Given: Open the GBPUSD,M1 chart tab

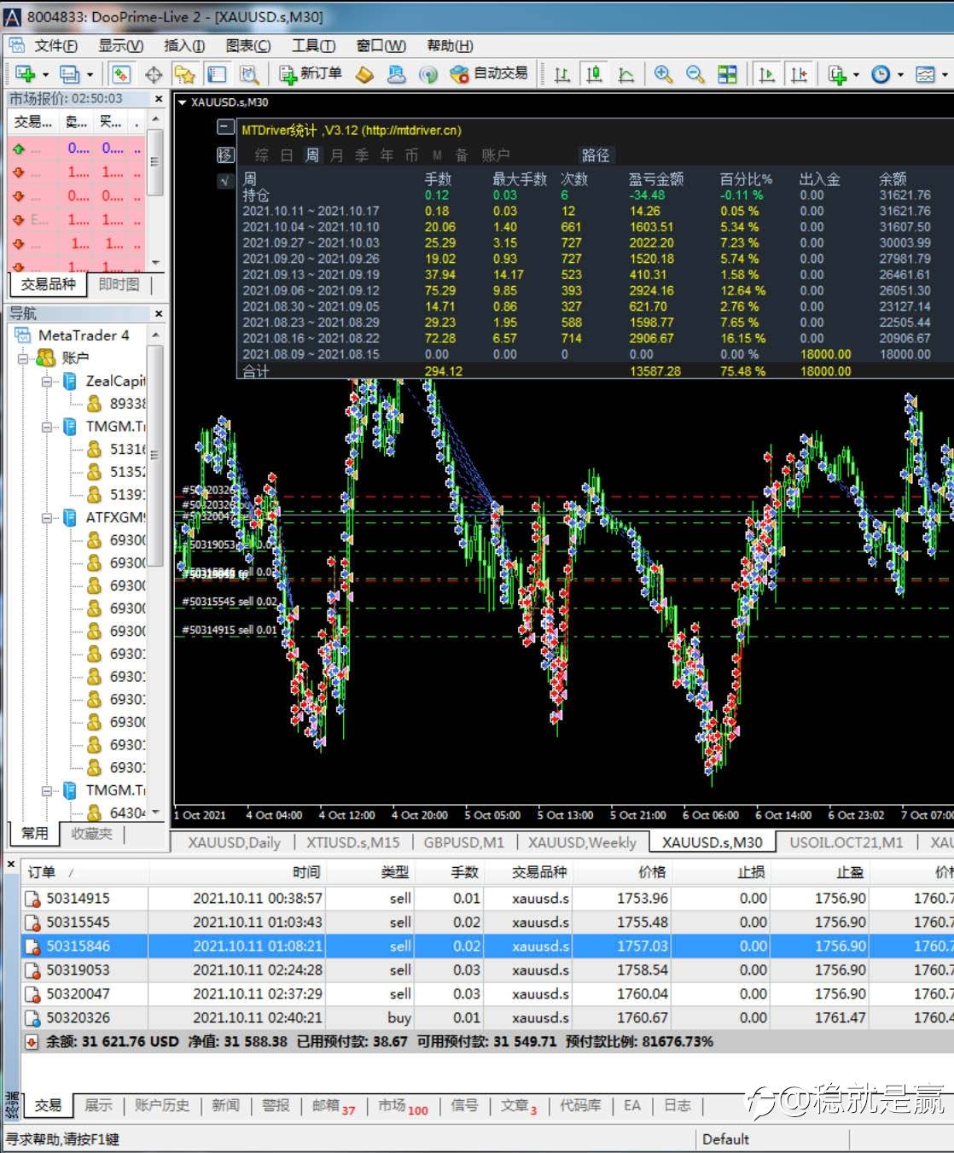Looking at the screenshot, I should point(464,842).
